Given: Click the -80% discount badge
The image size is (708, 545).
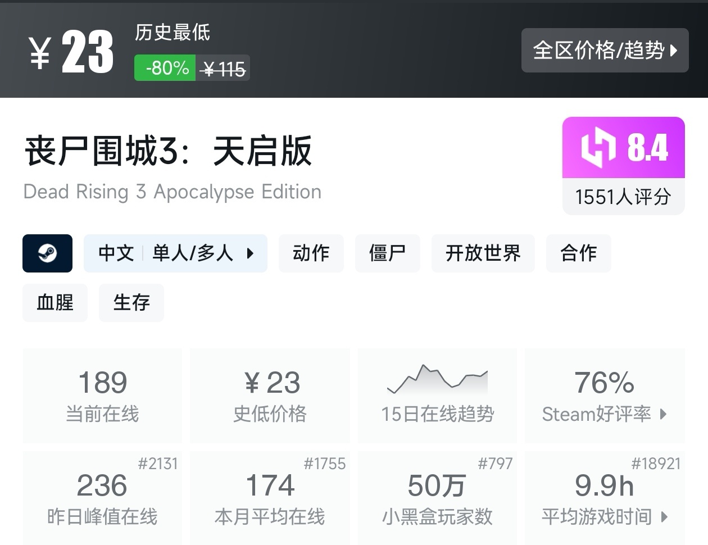Looking at the screenshot, I should 165,68.
